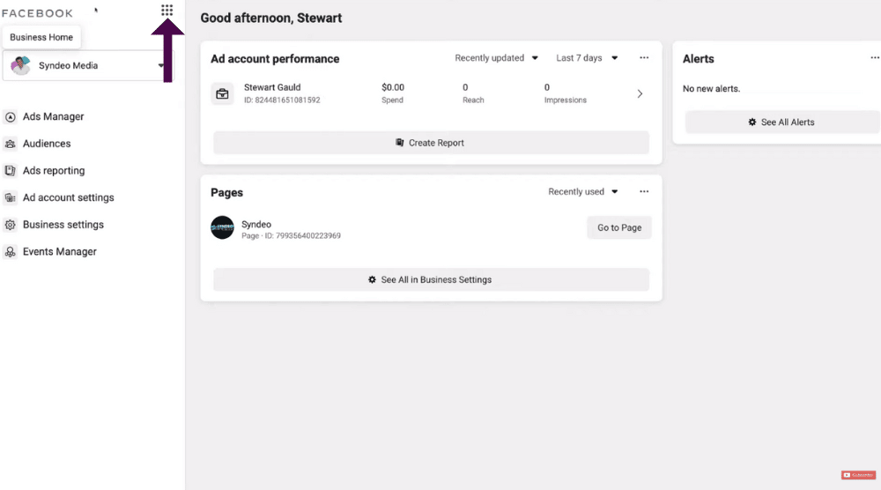Viewport: 881px width, 490px height.
Task: Open Pages card more options menu
Action: (644, 191)
